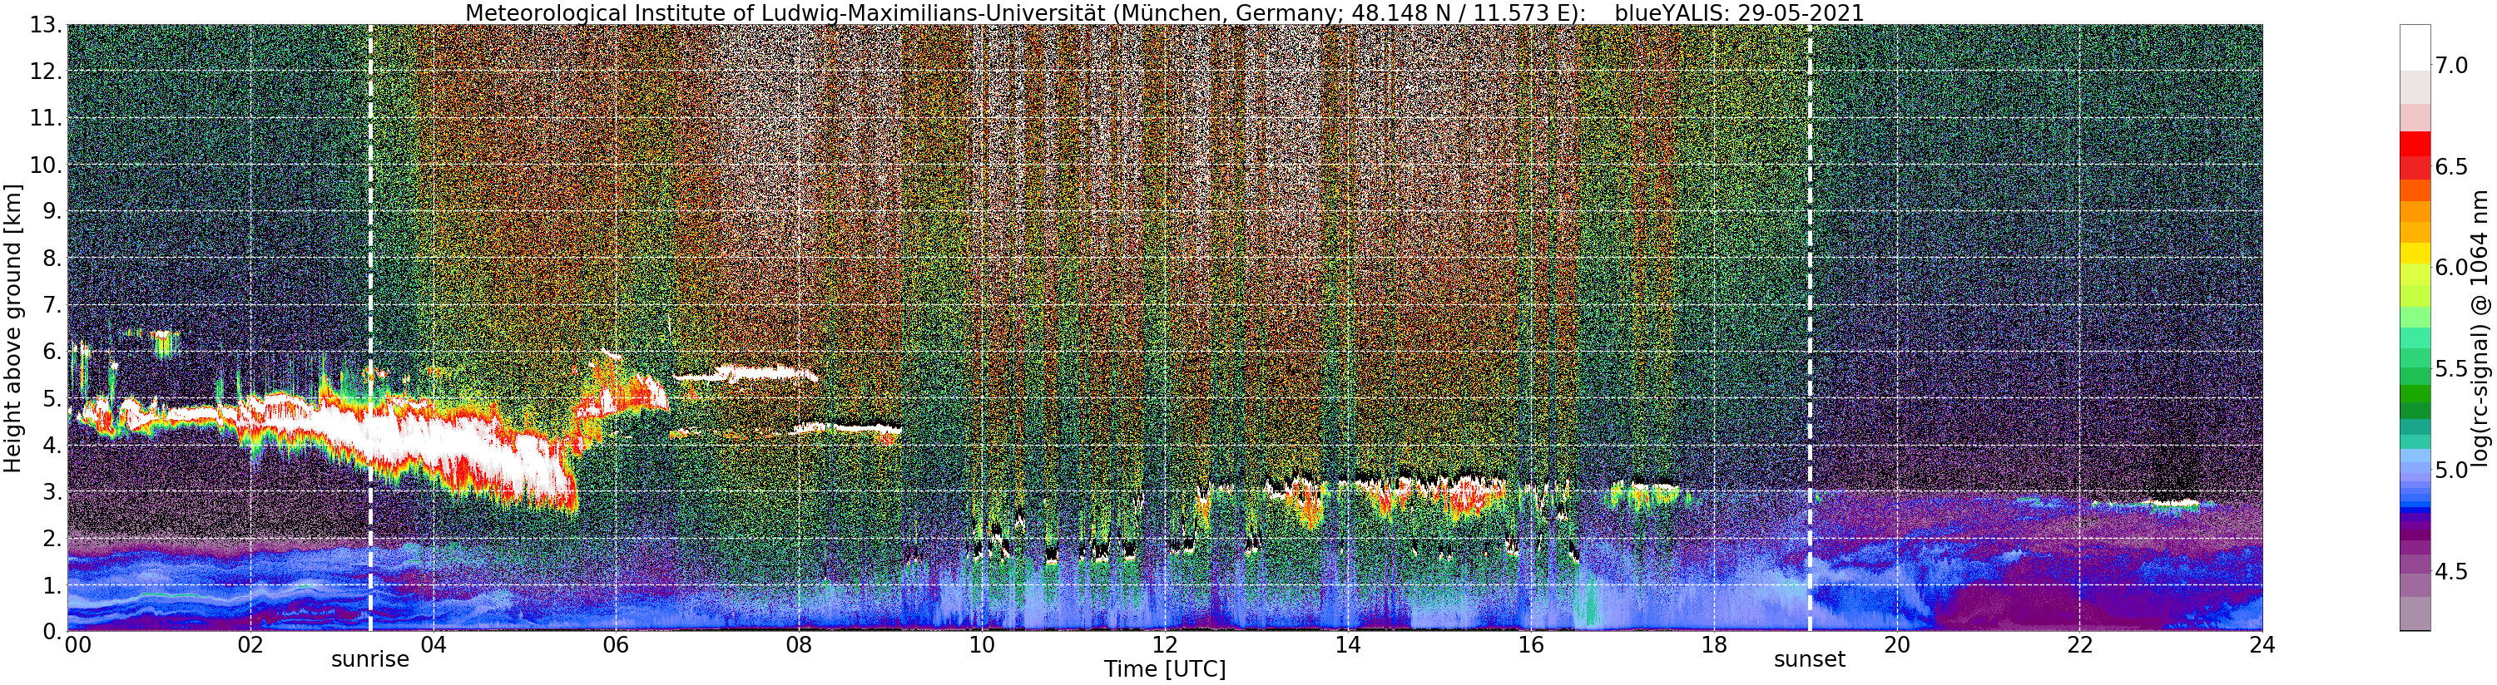This screenshot has height=685, width=2497.
Task: Click the 3. tick on the height axis
Action: click(x=52, y=491)
